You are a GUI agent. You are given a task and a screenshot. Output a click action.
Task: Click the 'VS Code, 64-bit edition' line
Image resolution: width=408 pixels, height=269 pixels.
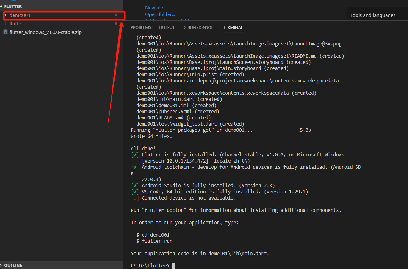pos(219,192)
